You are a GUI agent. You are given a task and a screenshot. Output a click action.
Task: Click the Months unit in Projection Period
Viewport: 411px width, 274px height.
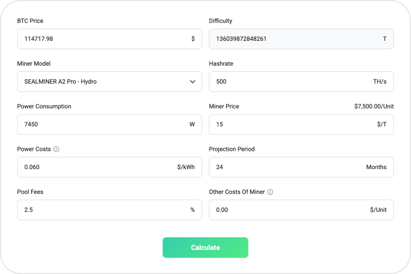coord(376,167)
